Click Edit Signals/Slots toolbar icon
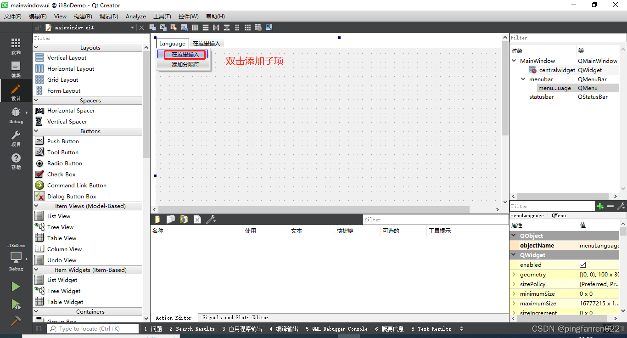Image resolution: width=627 pixels, height=338 pixels. point(163,28)
